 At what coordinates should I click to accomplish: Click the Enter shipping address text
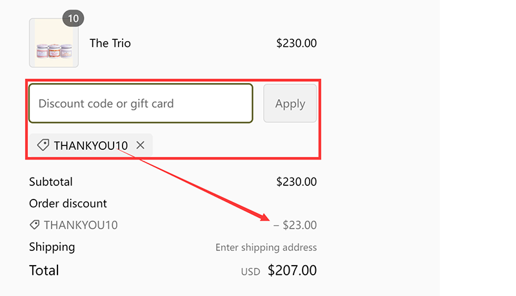[x=266, y=248]
